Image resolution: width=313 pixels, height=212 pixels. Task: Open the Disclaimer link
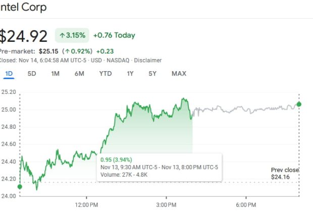click(x=148, y=60)
